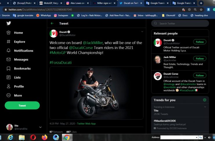The width and height of the screenshot is (215, 141).
Task: Click the green Tweet button
Action: coord(22,106)
